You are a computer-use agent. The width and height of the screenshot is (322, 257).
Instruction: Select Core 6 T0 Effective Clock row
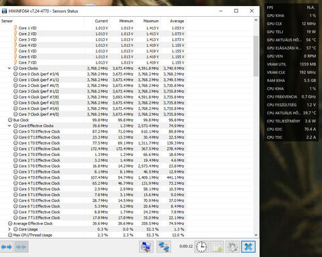(93, 201)
